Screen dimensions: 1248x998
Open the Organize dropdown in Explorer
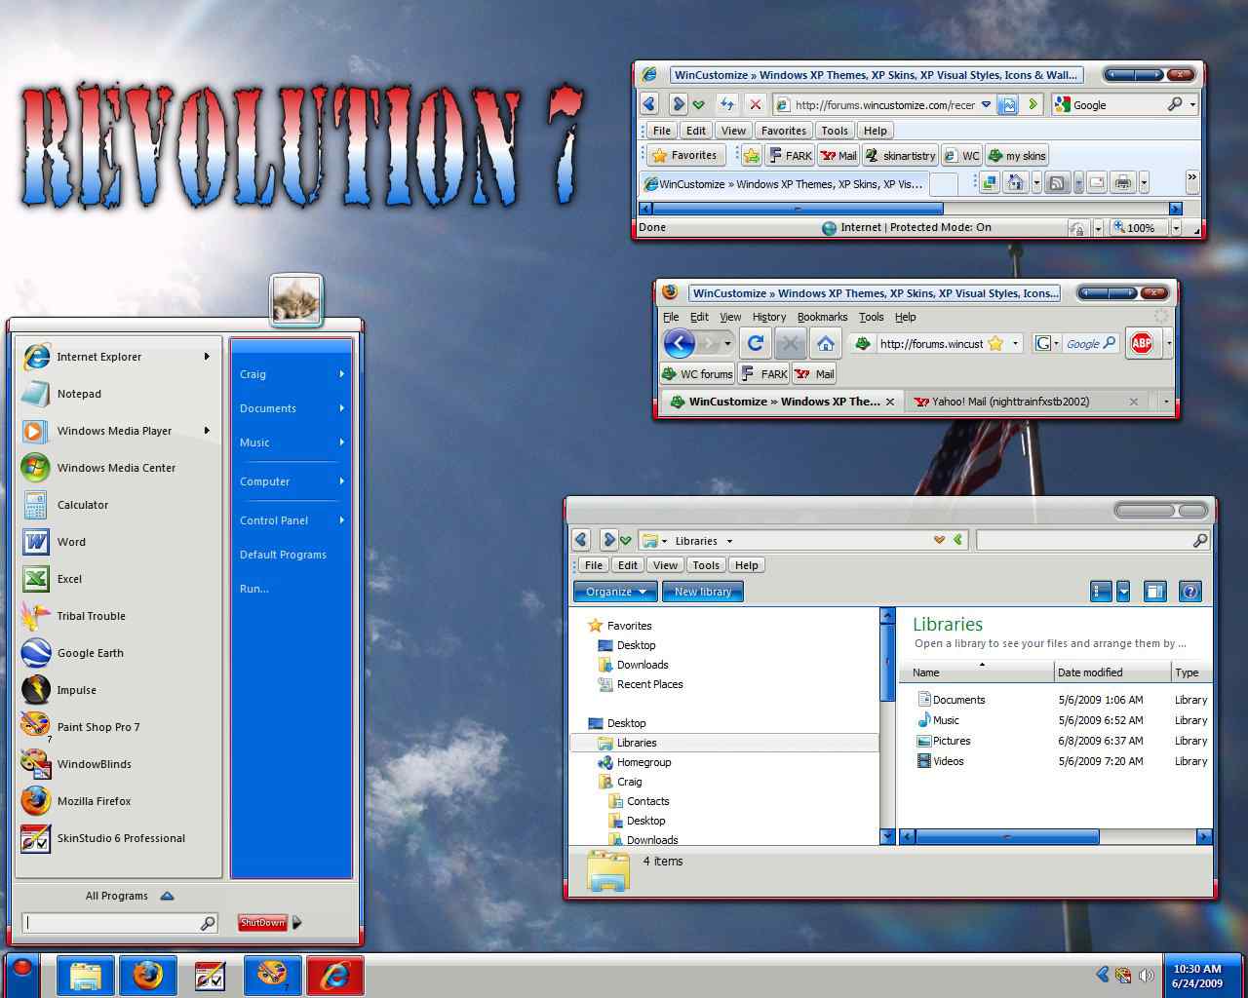click(616, 591)
